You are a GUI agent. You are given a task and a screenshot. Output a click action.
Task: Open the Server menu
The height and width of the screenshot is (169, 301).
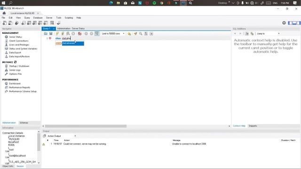[x=49, y=18]
